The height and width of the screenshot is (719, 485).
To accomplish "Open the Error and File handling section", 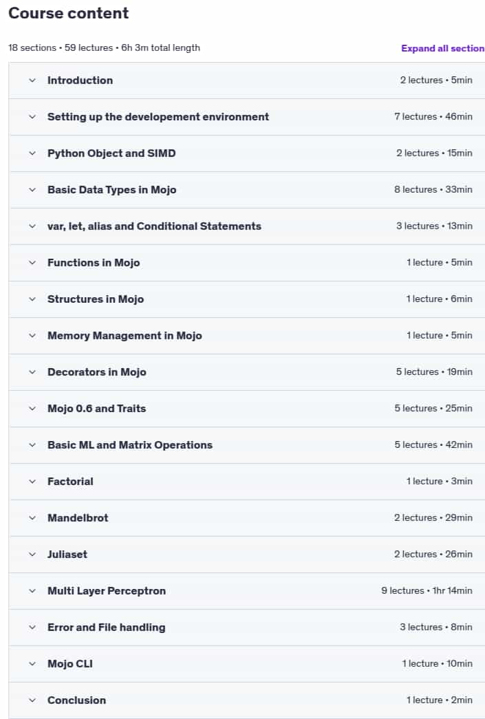I will click(x=246, y=627).
